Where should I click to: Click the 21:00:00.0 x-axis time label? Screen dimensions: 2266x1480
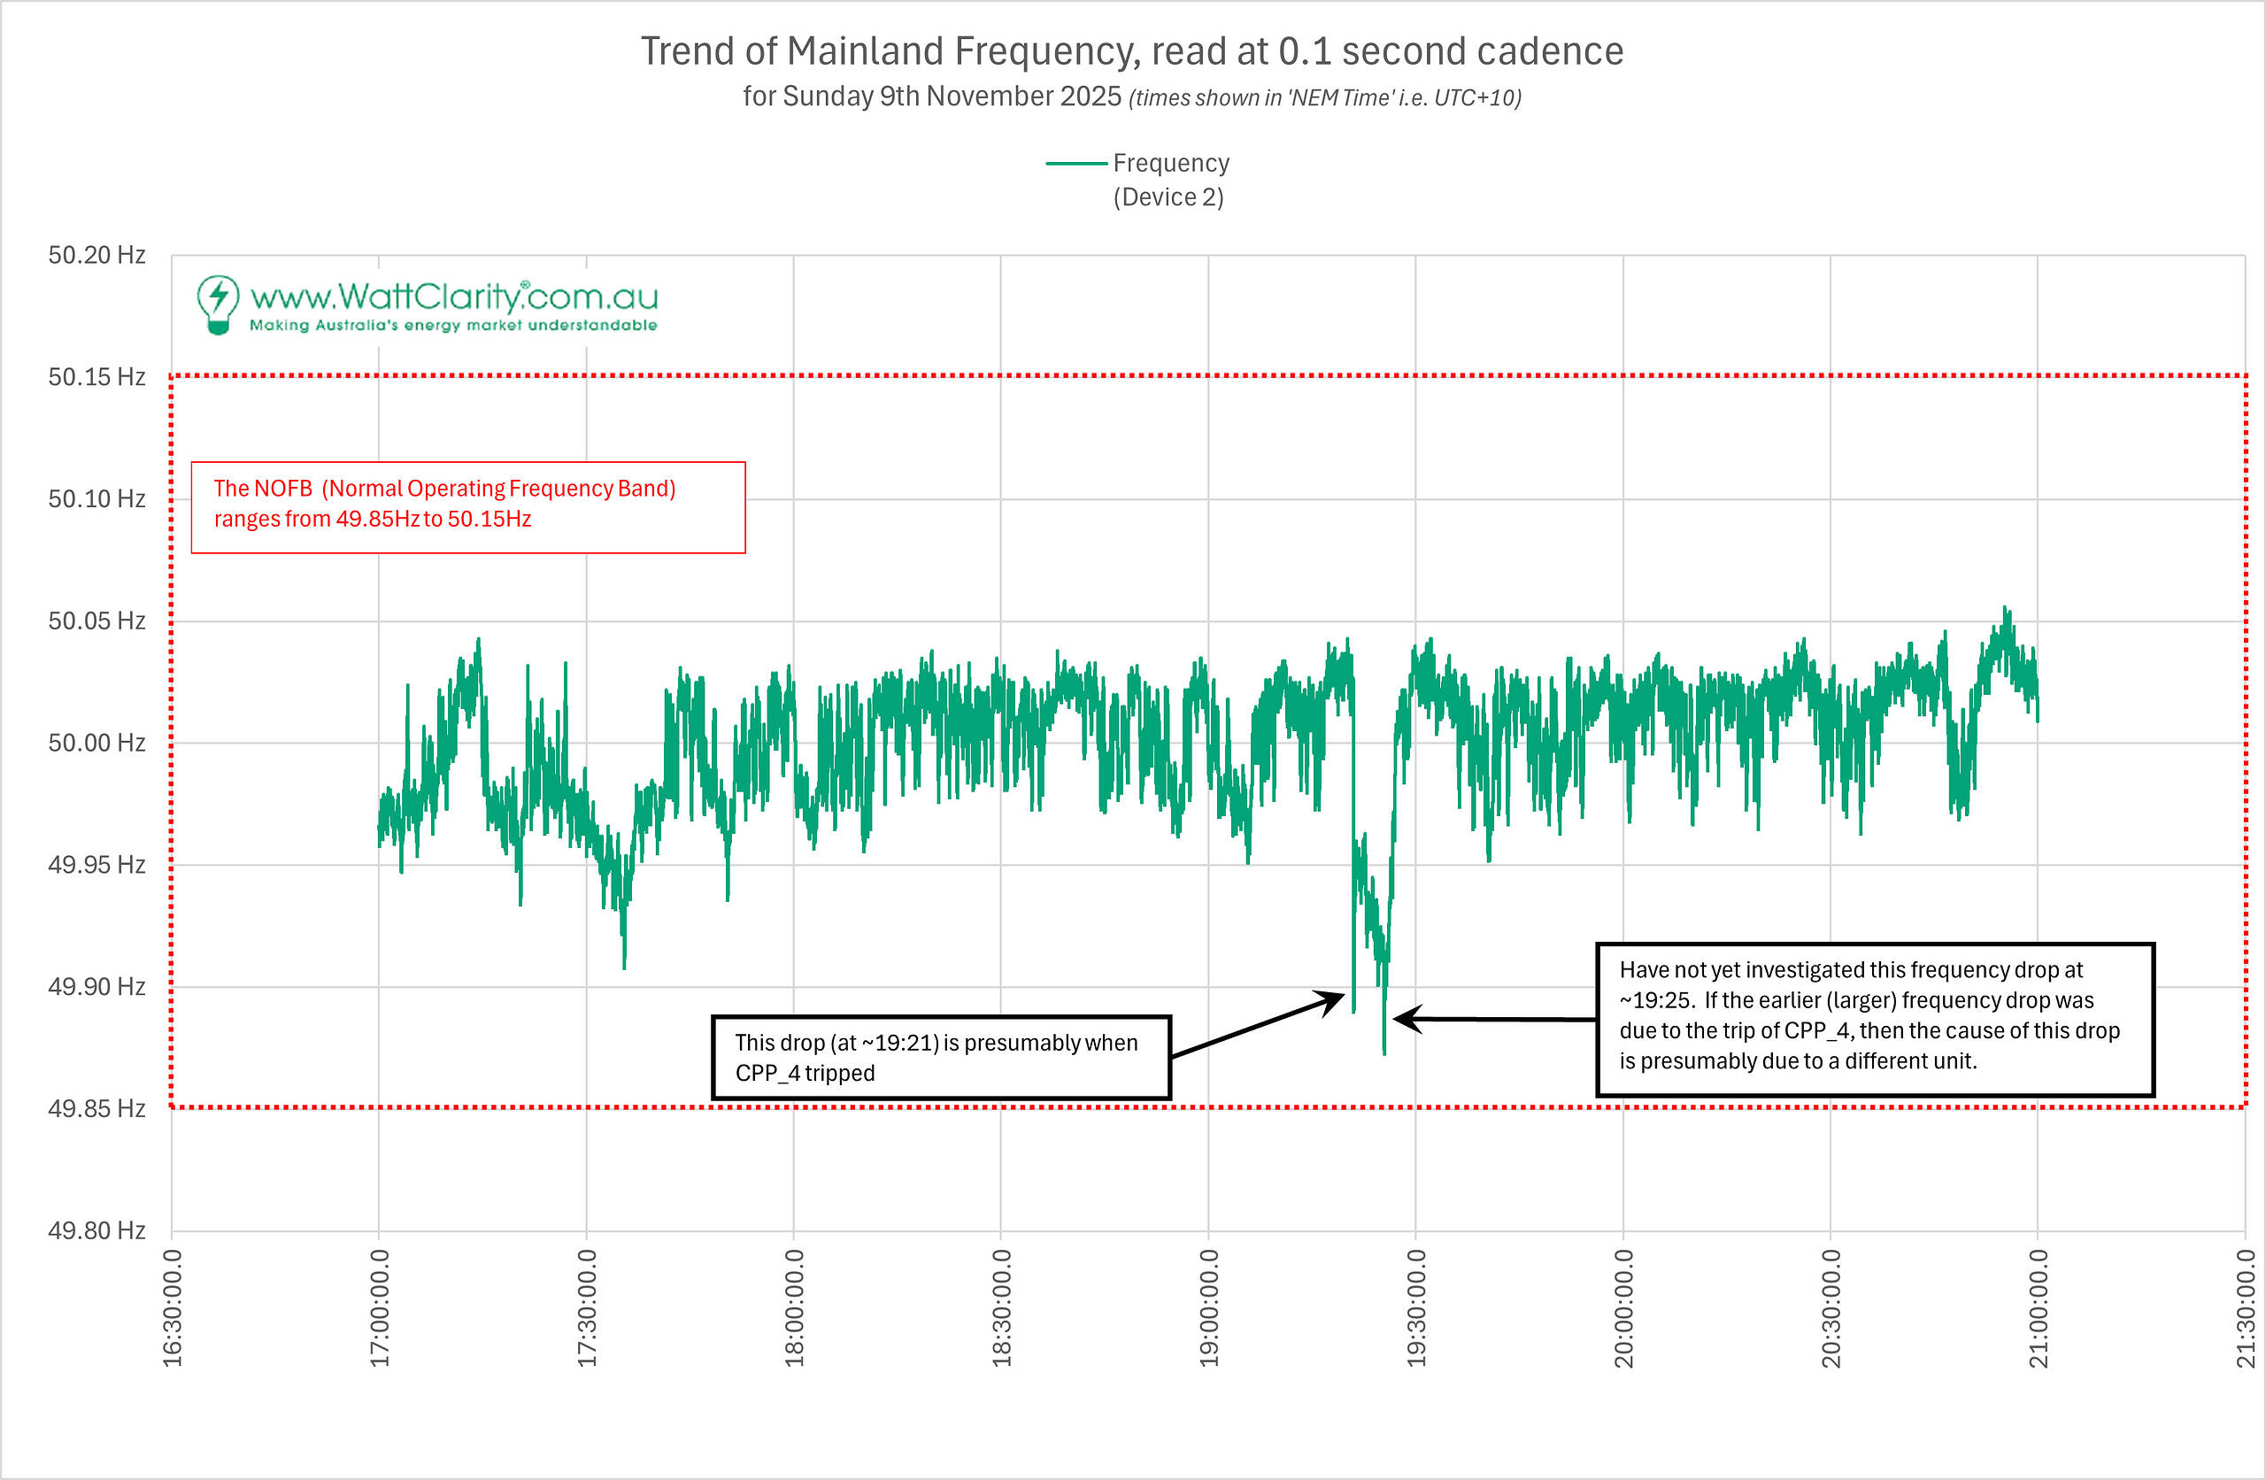(2038, 1308)
